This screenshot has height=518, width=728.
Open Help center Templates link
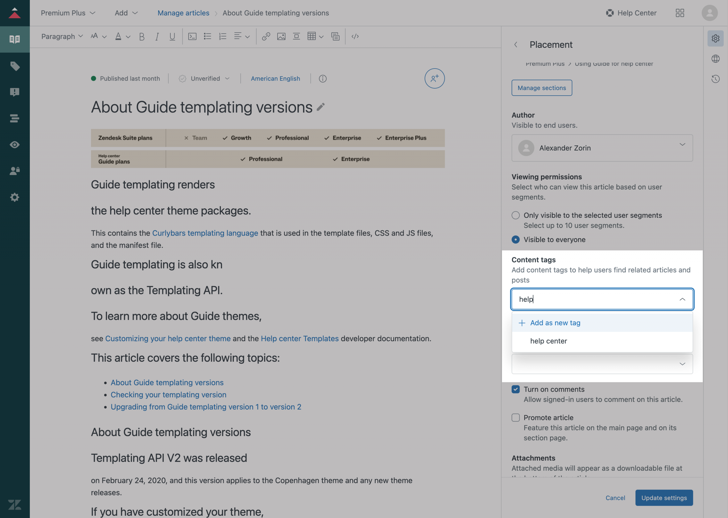pyautogui.click(x=300, y=339)
